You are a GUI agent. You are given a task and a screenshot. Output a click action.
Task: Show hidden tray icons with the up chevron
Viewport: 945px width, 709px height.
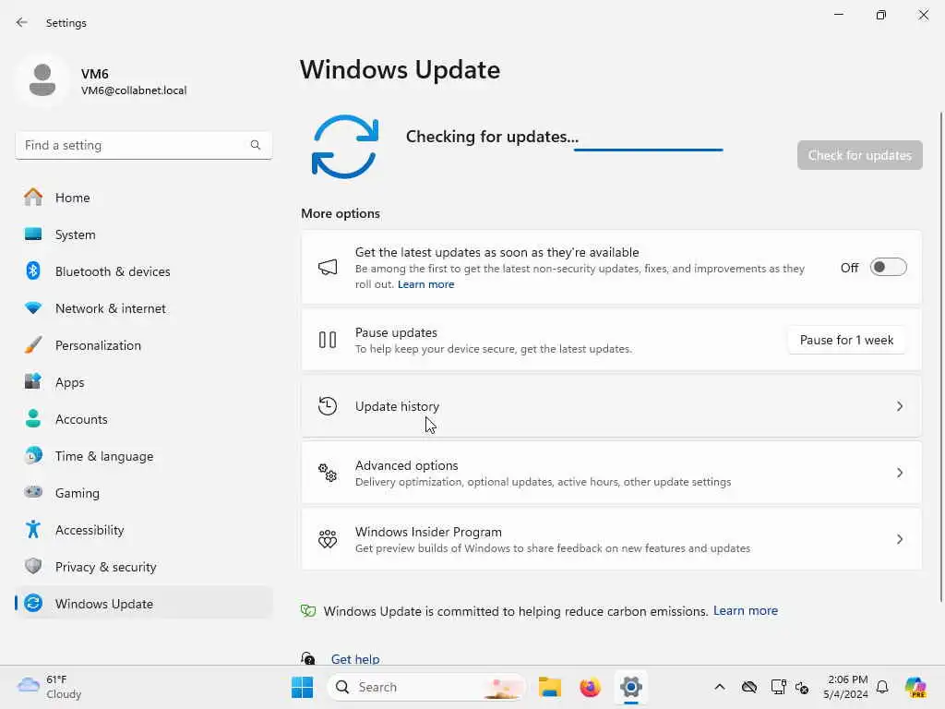720,687
